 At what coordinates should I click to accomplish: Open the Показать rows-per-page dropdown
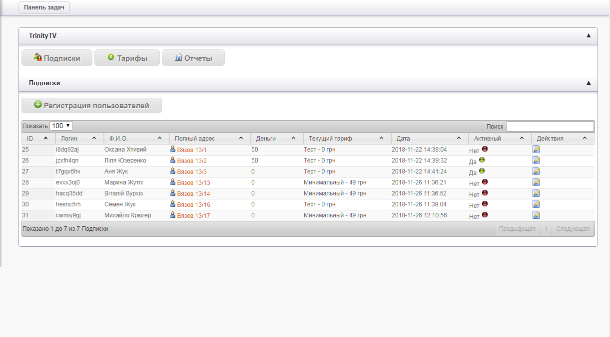tap(61, 126)
